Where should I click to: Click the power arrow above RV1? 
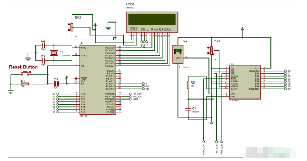[242, 29]
